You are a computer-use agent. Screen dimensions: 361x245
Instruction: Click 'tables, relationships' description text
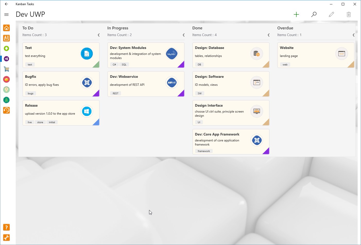(208, 56)
